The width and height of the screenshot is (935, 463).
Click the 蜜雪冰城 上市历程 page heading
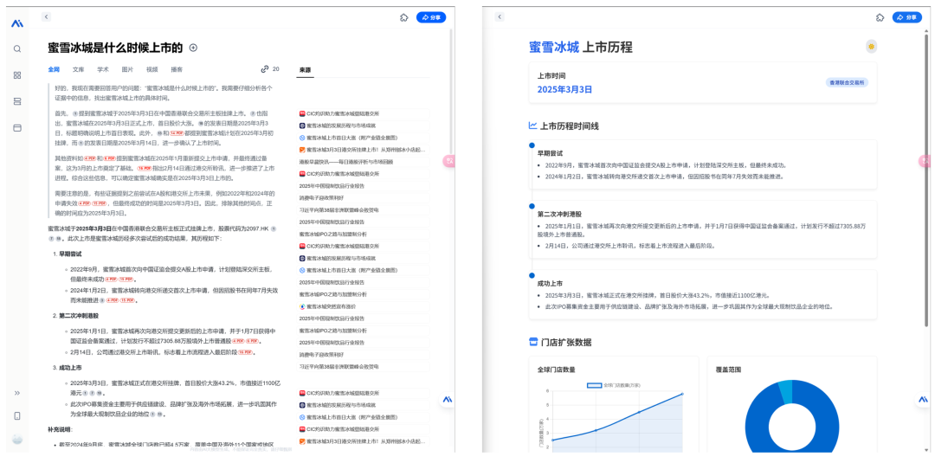point(581,47)
